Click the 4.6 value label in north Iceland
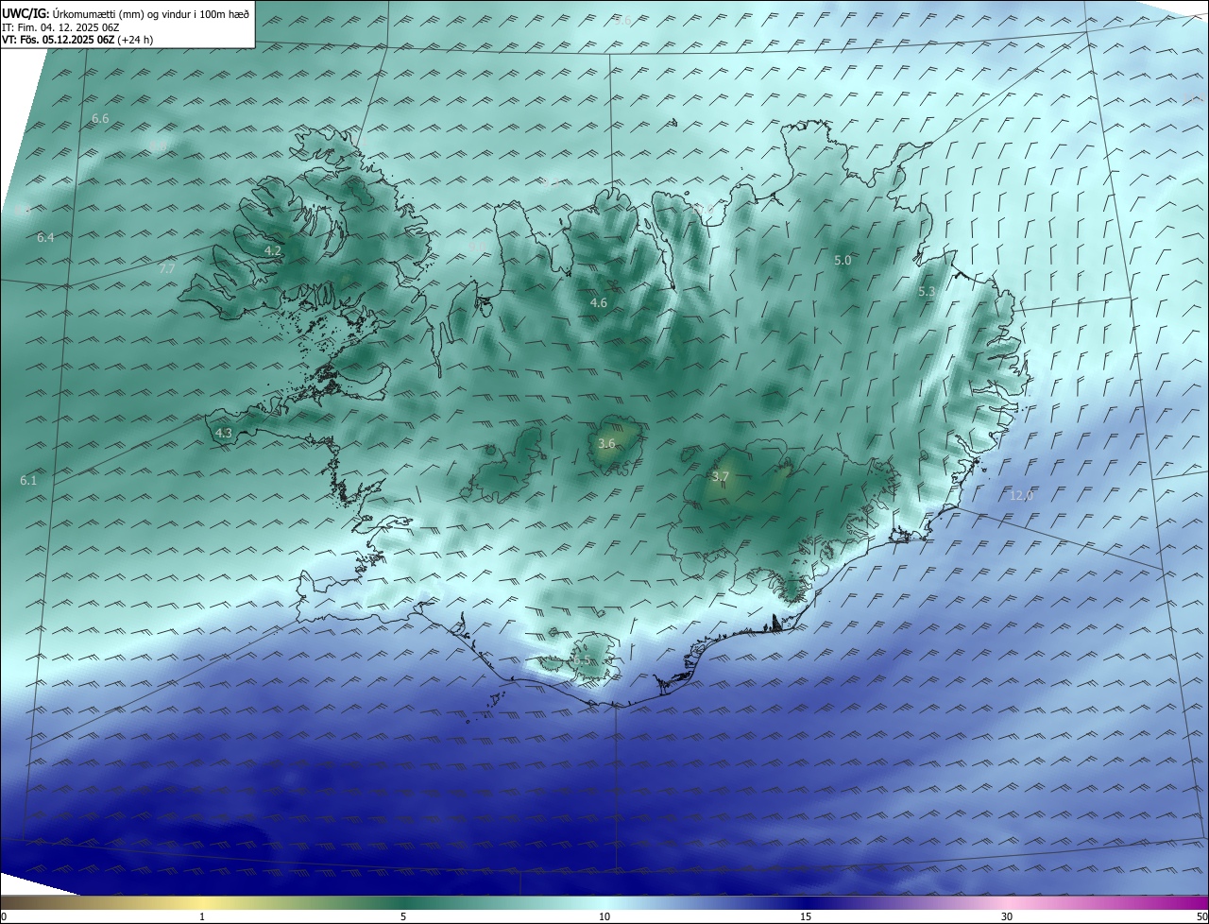The image size is (1209, 924). coord(599,303)
